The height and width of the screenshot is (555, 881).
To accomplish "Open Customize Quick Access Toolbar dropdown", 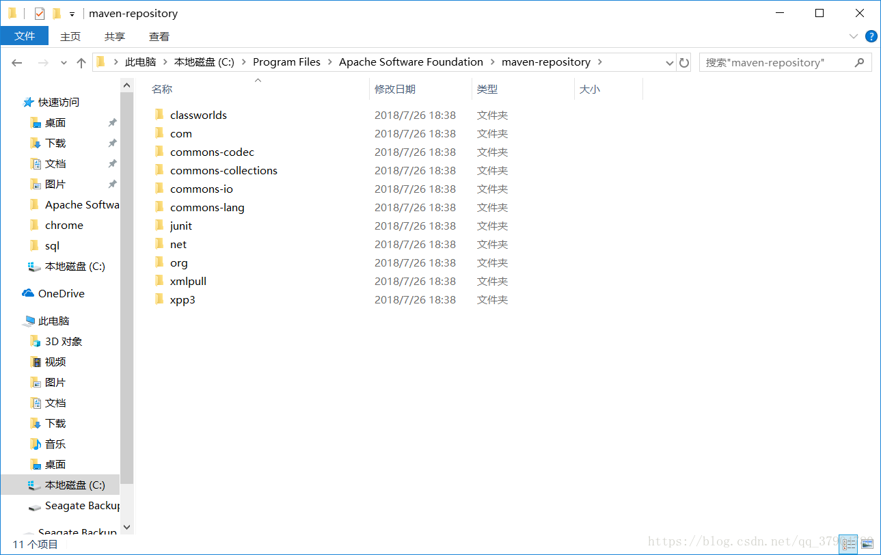I will 72,14.
